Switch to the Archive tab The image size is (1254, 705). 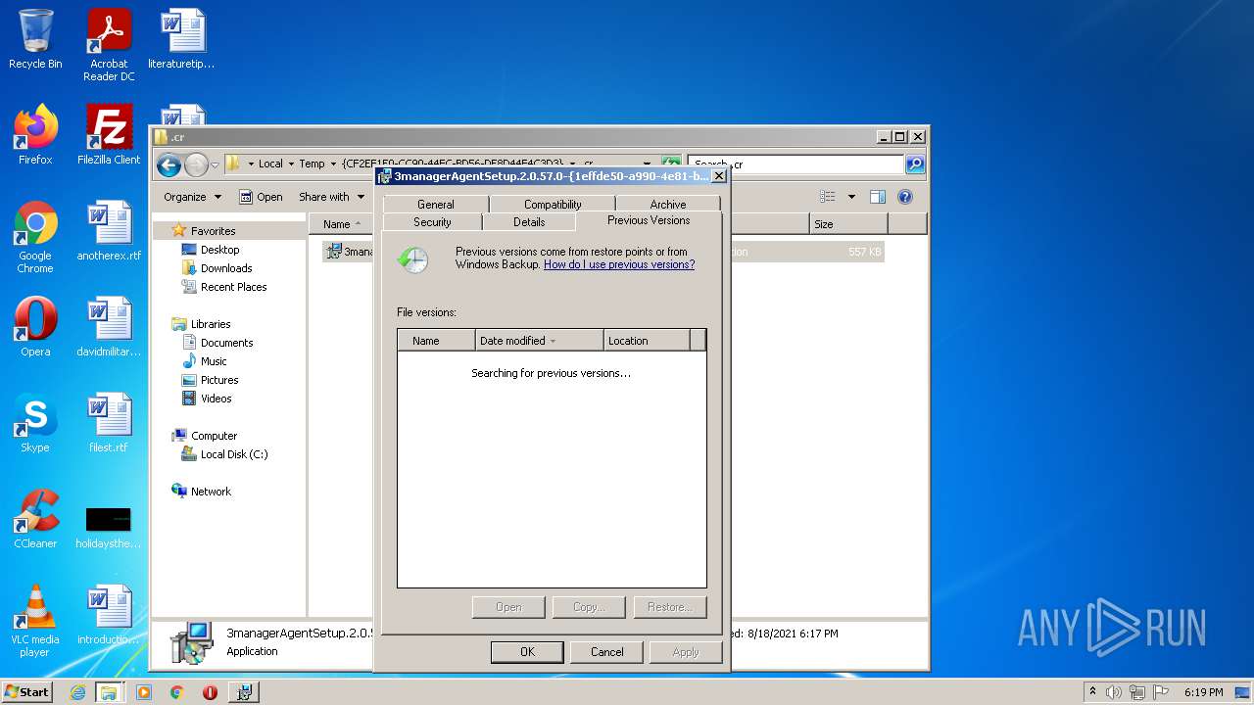click(x=668, y=204)
